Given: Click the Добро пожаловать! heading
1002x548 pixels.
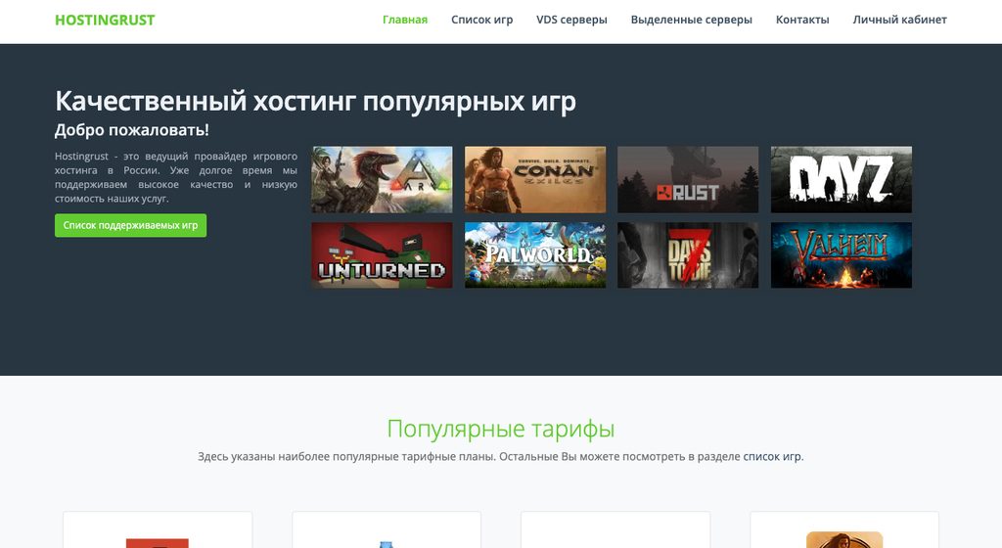Looking at the screenshot, I should pos(132,129).
